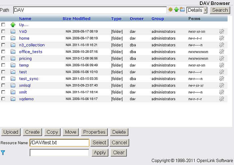
Task: Click inside the Path input field
Action: [90, 10]
